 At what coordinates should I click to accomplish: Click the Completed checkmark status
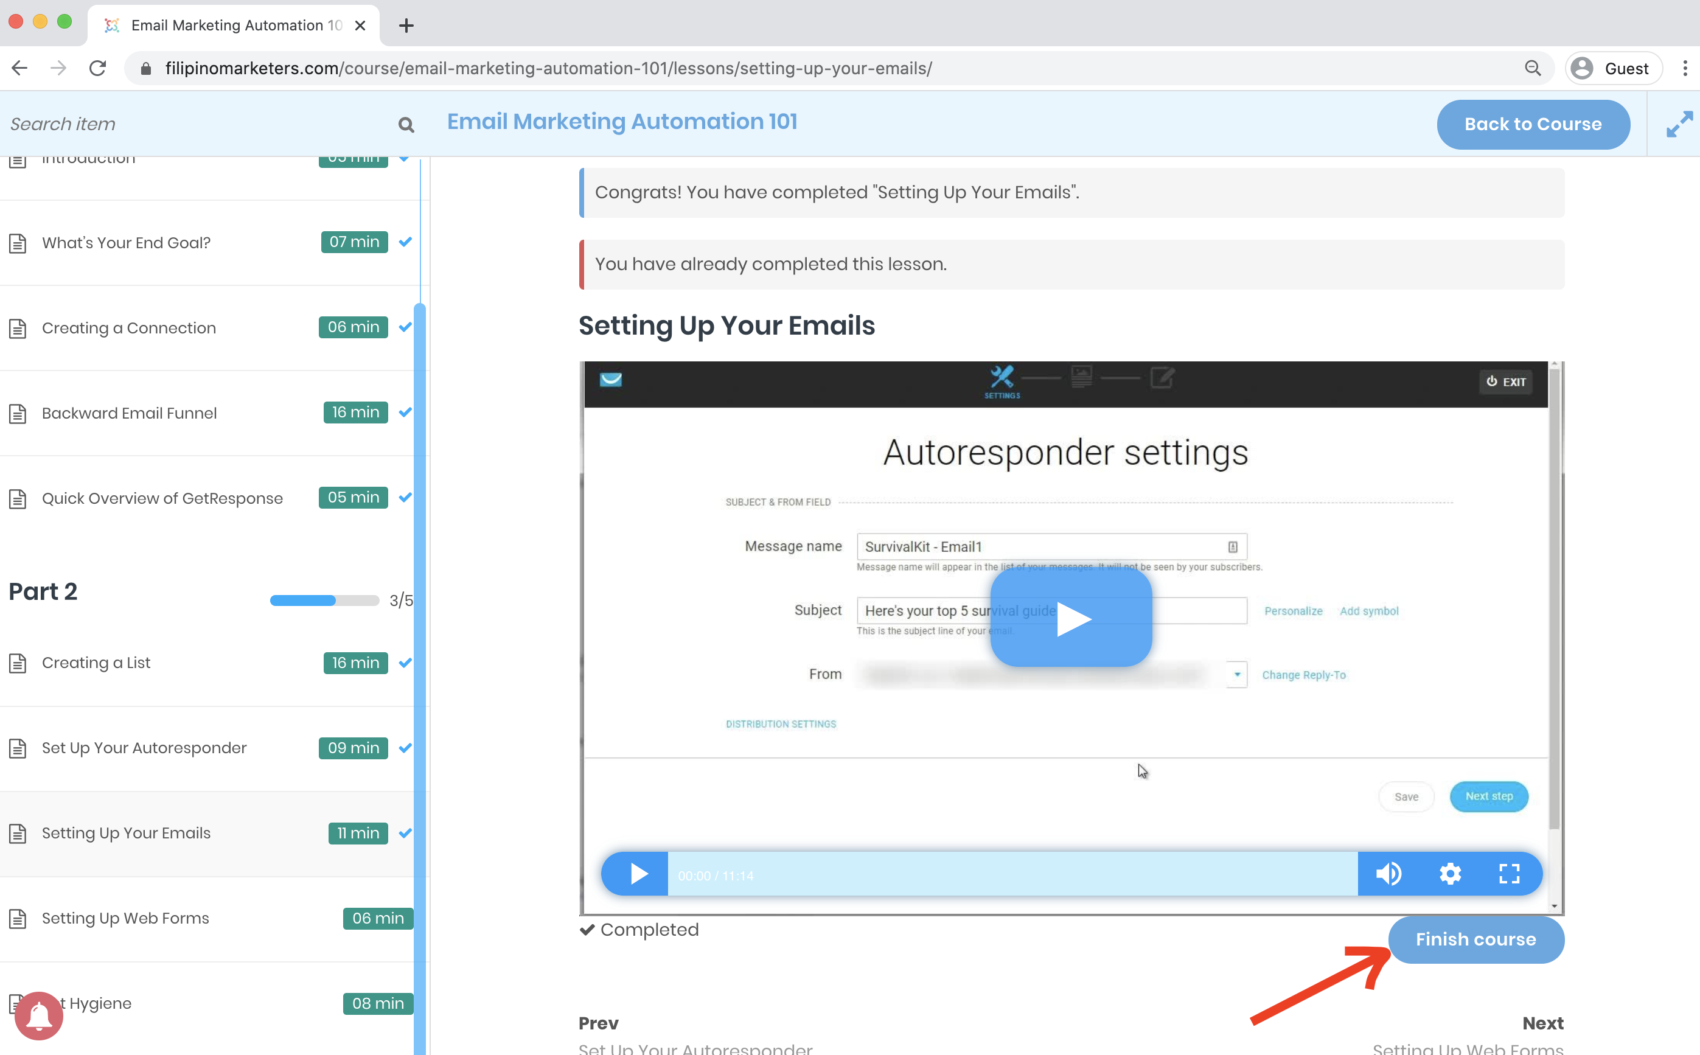639,930
